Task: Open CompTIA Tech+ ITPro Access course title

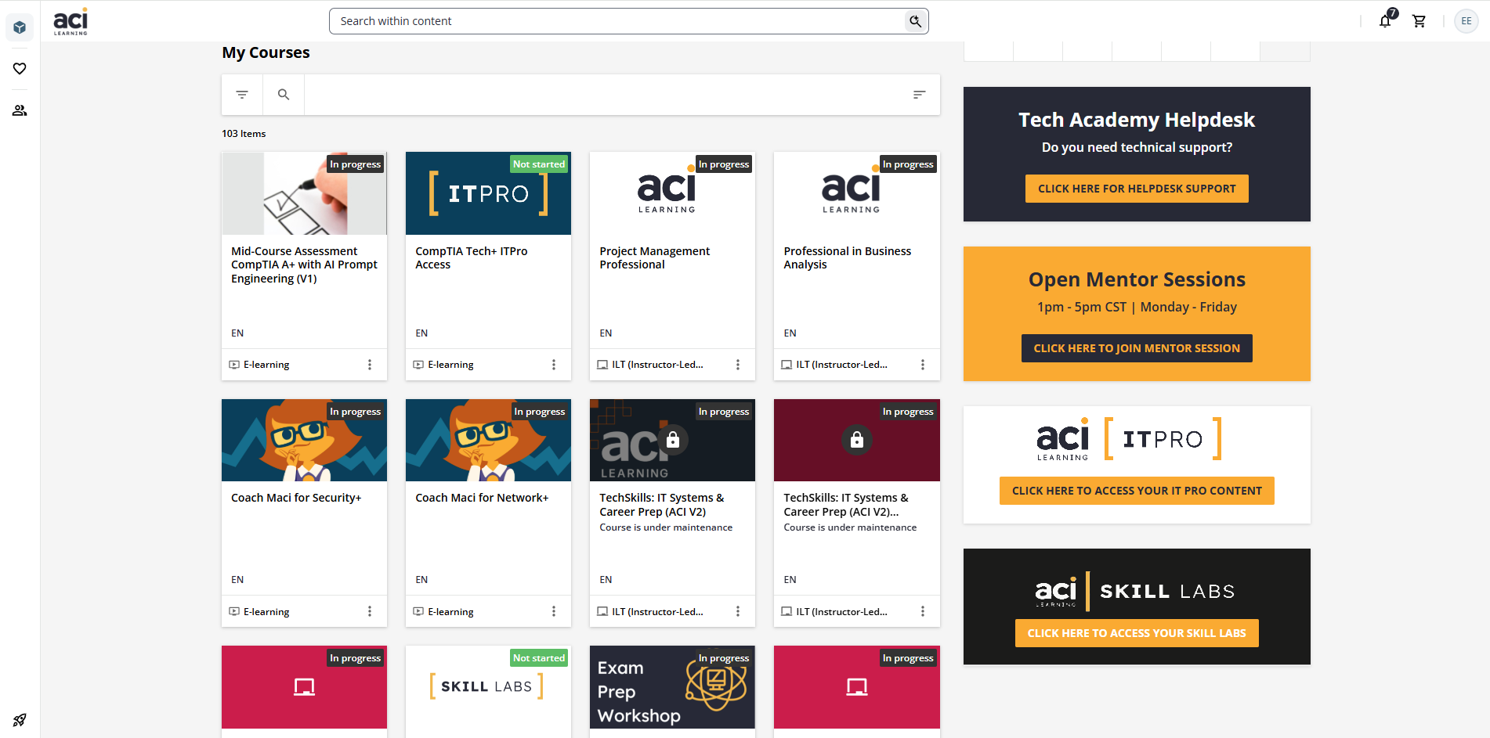Action: (472, 258)
